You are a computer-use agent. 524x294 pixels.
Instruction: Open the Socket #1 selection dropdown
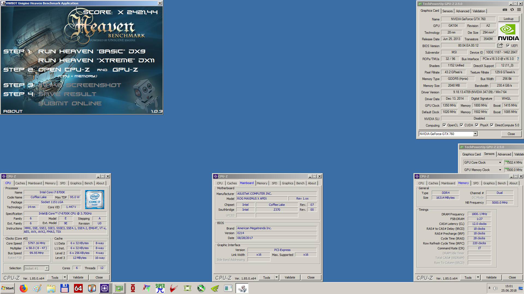click(47, 268)
